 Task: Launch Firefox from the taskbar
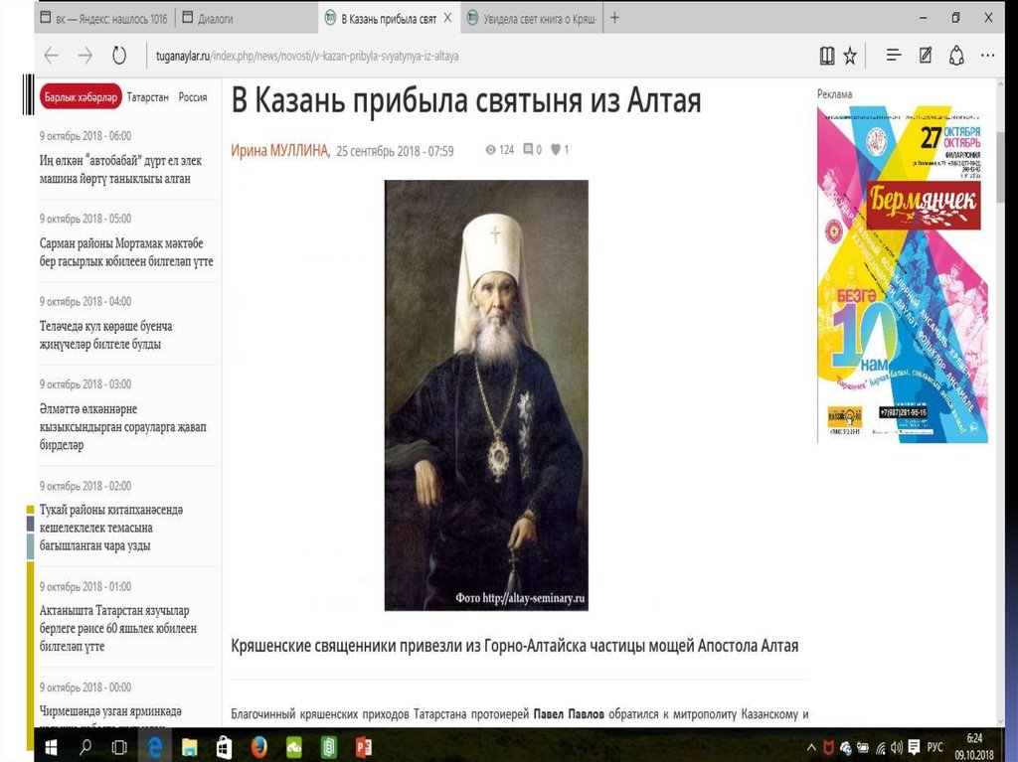click(x=258, y=746)
